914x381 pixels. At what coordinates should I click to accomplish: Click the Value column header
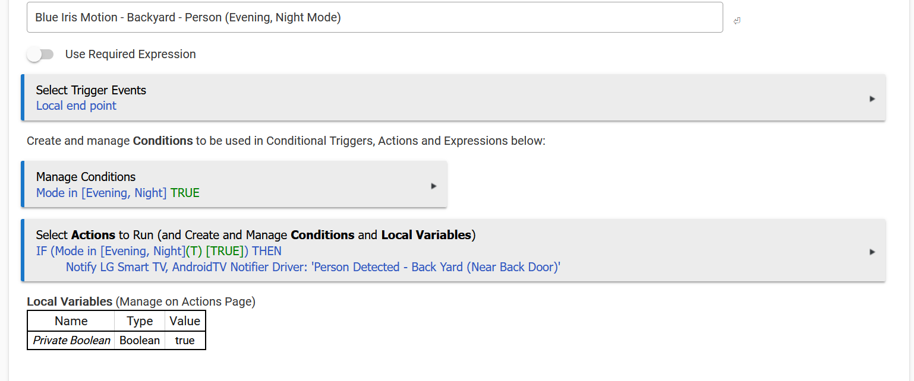[x=185, y=321]
